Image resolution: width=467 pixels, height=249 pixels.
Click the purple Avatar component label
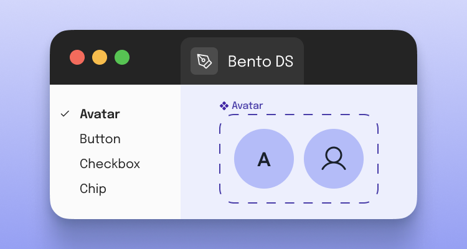[x=247, y=106]
